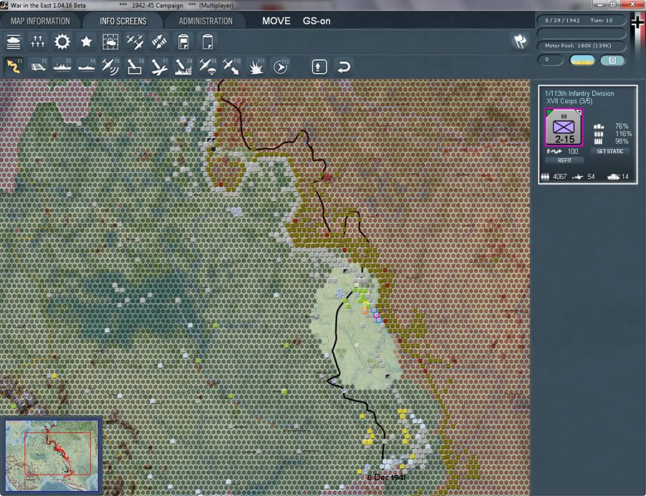Select the F2 rail transport mode
This screenshot has height=496, width=646.
38,66
